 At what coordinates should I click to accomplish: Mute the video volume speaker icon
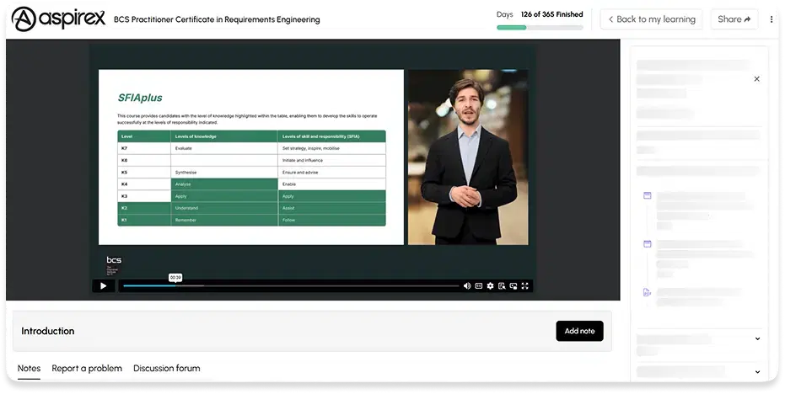[x=467, y=286]
